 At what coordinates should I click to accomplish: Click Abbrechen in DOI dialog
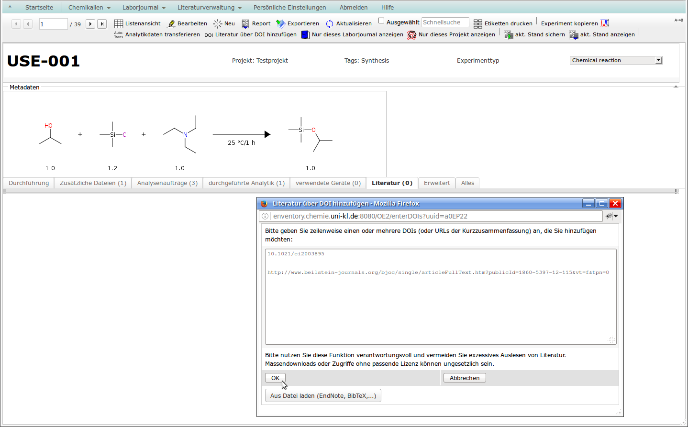click(465, 378)
